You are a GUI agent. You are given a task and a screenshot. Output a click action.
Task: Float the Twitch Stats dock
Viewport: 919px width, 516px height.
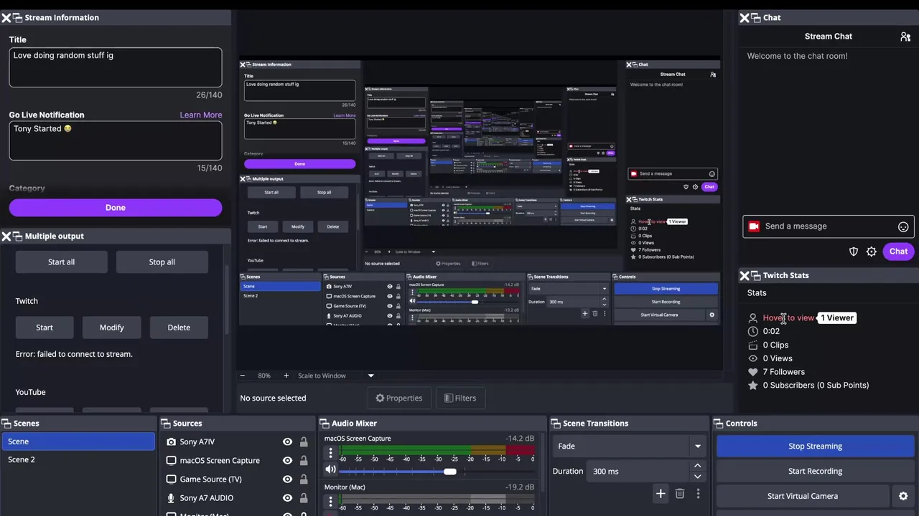pyautogui.click(x=755, y=275)
